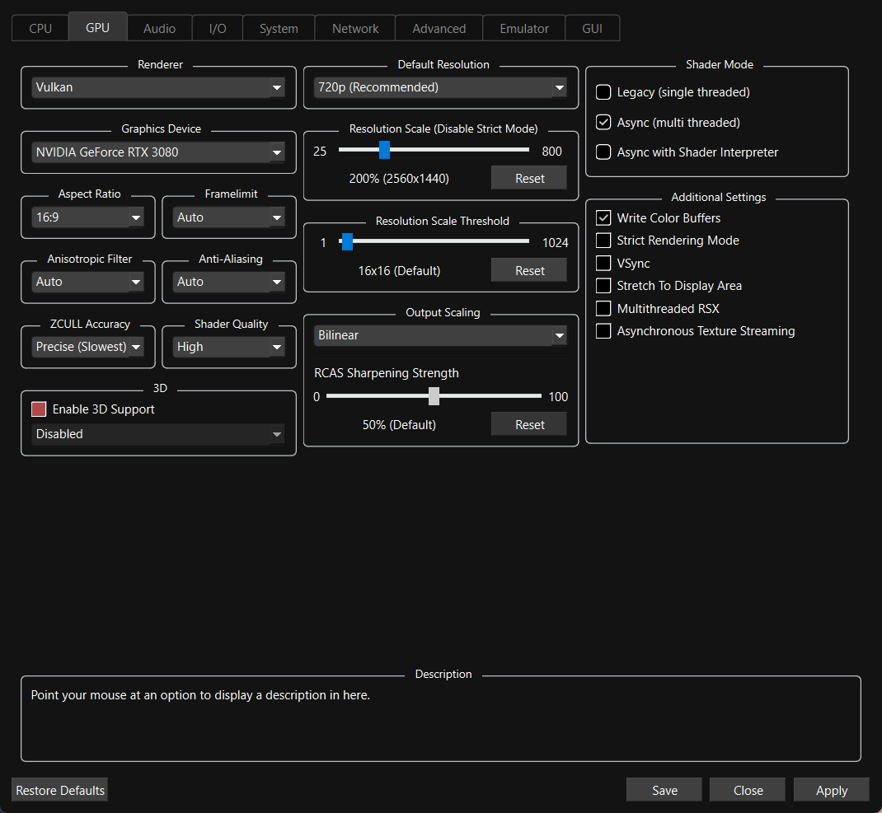Tick the Enable 3D Support checkbox
This screenshot has width=882, height=813.
click(39, 409)
